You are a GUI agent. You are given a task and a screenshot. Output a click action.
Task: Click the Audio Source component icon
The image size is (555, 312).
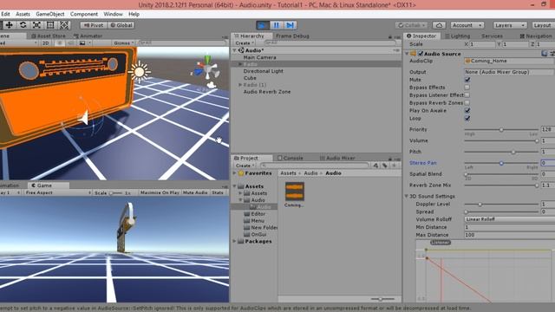[x=413, y=54]
